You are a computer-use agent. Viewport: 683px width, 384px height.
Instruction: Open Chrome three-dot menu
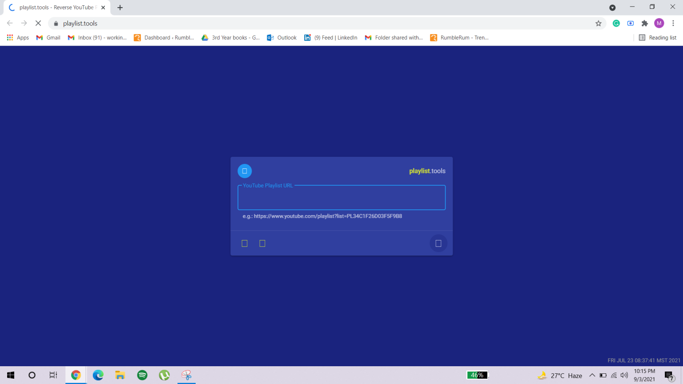click(673, 24)
